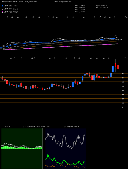Click the tall blue candlestick near the right

click(x=113, y=69)
